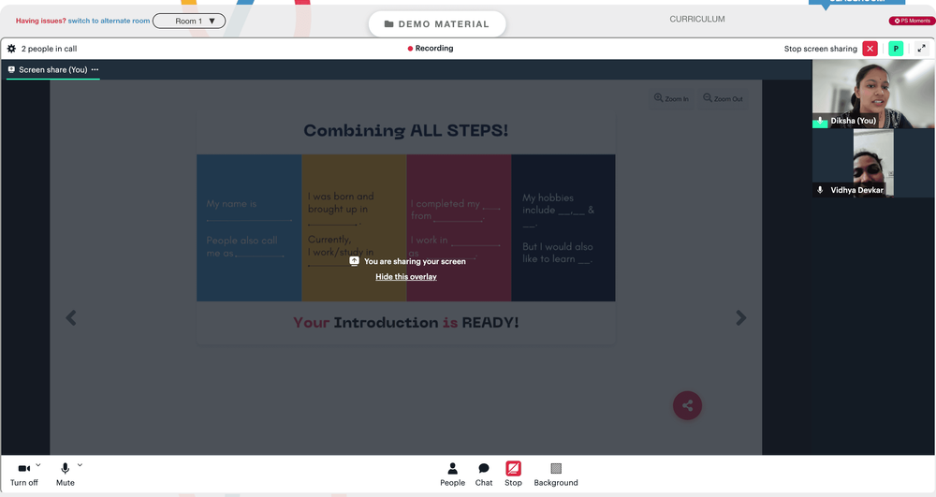Click the PS Moments badge
The image size is (936, 497).
point(912,21)
